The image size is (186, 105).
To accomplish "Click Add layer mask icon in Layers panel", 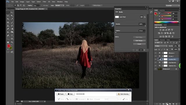I will coord(163,104).
